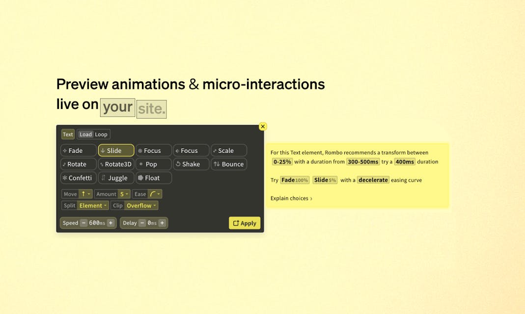Increase Delay with the plus button
The image size is (525, 314).
tap(162, 223)
